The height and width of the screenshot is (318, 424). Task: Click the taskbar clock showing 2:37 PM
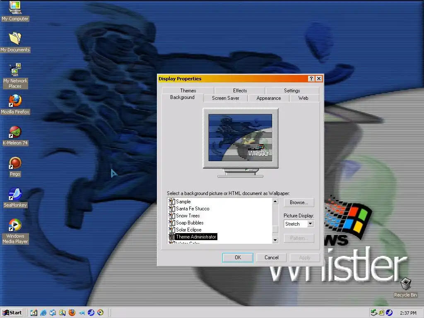click(x=408, y=313)
